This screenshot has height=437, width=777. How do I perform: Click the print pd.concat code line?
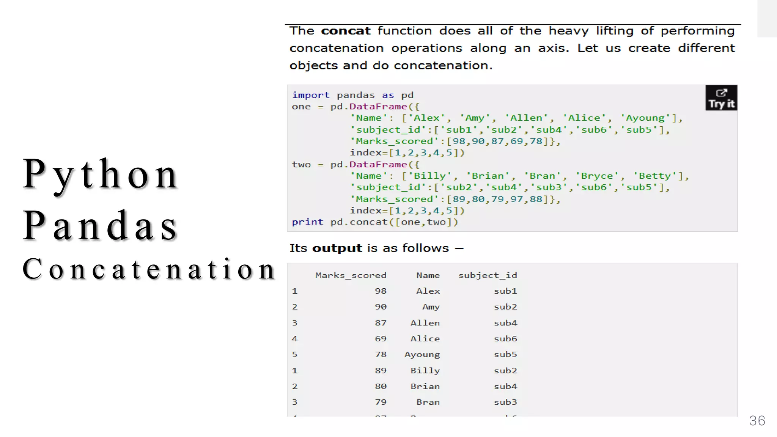click(374, 222)
